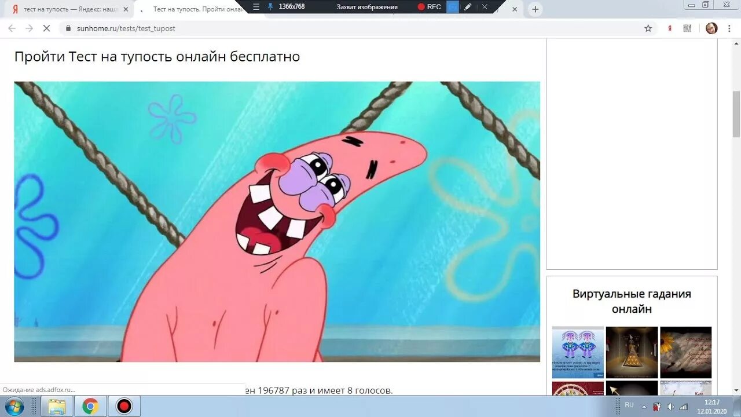
Task: Click the browser forward arrow
Action: point(29,28)
